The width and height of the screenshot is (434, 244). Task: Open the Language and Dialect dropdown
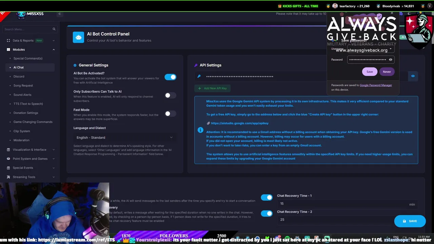coord(125,138)
